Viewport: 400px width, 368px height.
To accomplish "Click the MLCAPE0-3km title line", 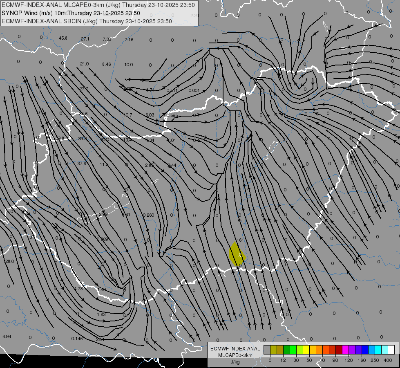I will 98,5.
